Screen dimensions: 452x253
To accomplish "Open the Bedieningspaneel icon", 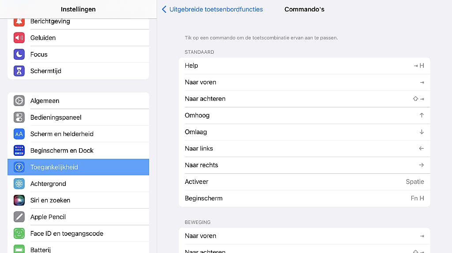I will [x=19, y=117].
